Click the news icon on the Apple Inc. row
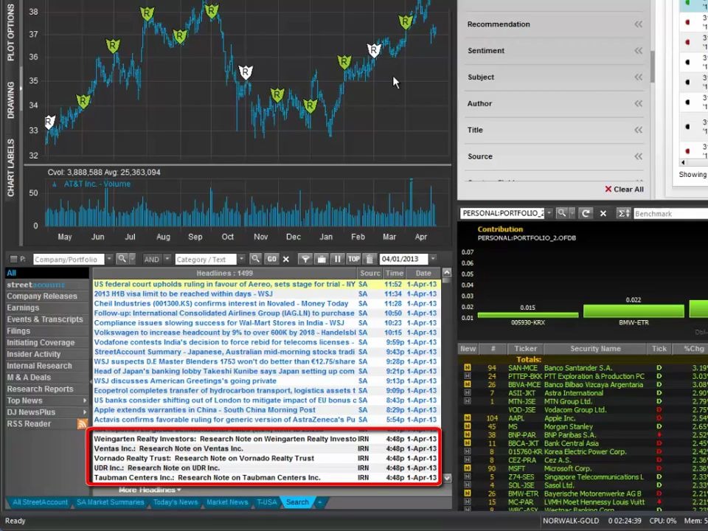The width and height of the screenshot is (708, 531). pyautogui.click(x=468, y=417)
